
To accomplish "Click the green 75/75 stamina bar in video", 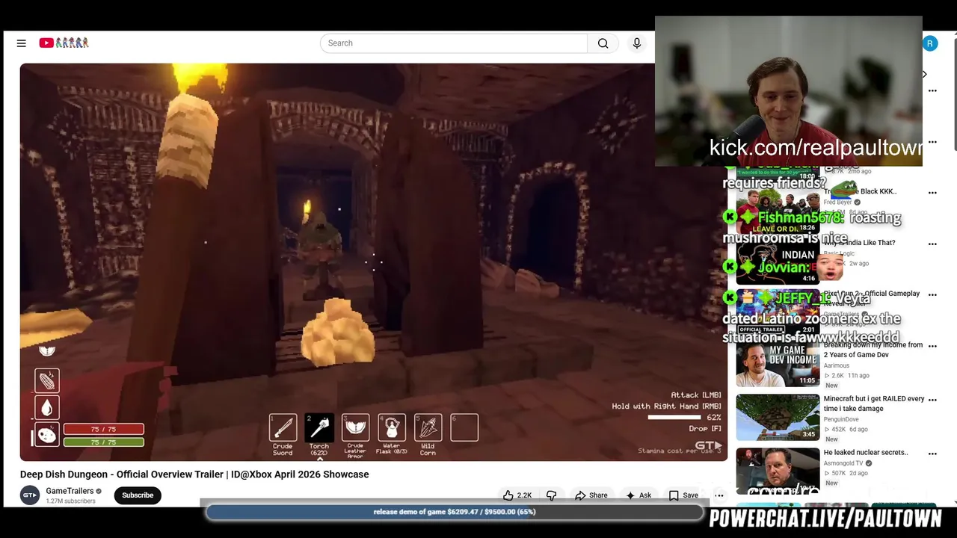I will (103, 442).
